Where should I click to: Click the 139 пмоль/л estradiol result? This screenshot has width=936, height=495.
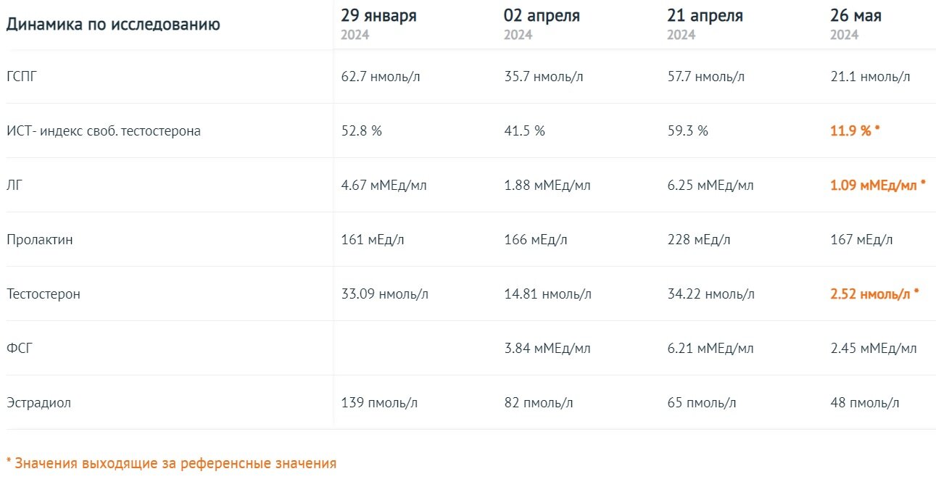coord(378,403)
